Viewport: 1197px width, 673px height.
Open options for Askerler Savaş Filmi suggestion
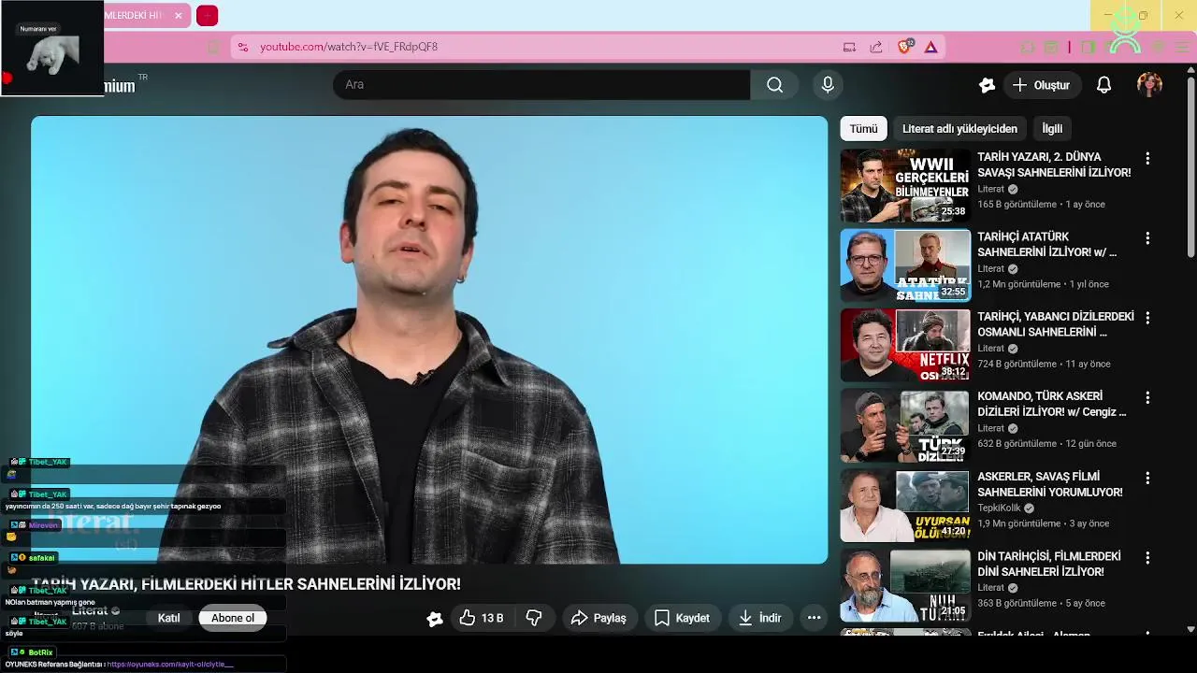click(x=1147, y=478)
